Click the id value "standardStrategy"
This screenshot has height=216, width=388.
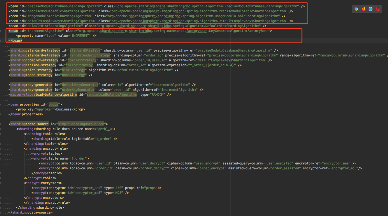click(x=85, y=50)
